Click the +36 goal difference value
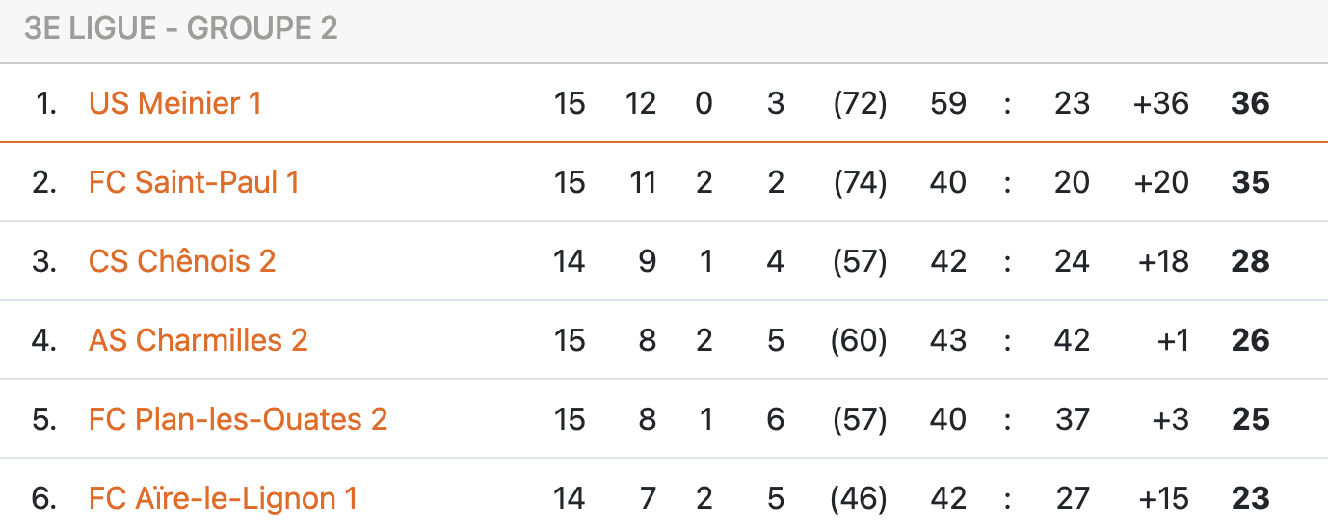Screen dimensions: 1328x530 pos(1161,103)
